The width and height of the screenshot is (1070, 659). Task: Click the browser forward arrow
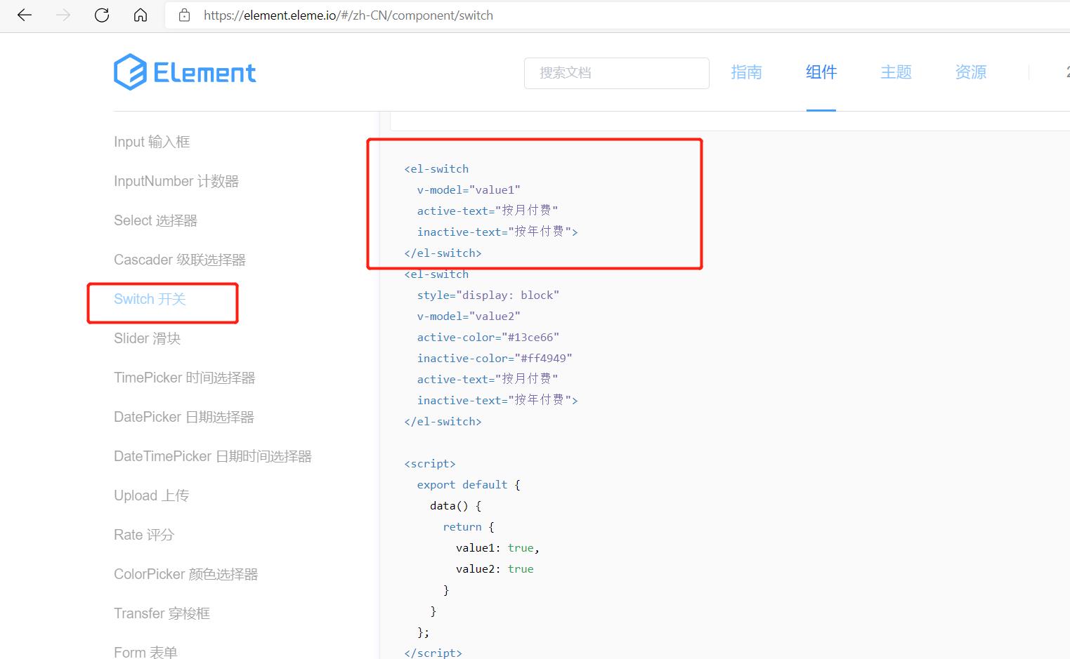tap(63, 15)
